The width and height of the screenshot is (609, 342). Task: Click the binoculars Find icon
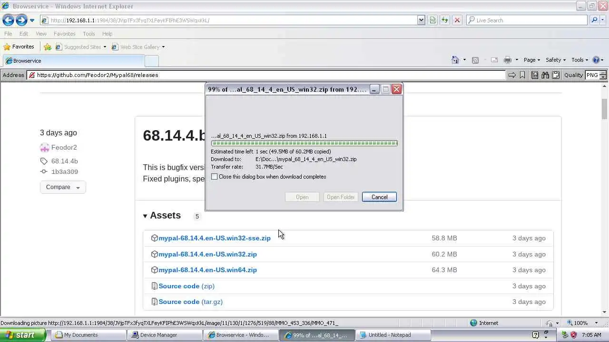(x=545, y=75)
